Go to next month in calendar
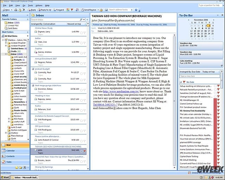225x180 pixels. coord(213,20)
